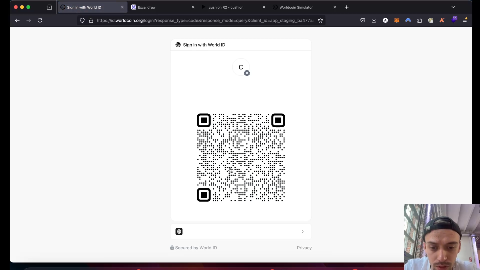Image resolution: width=480 pixels, height=270 pixels.
Task: Open the Firefox View tab list icon
Action: pos(49,7)
